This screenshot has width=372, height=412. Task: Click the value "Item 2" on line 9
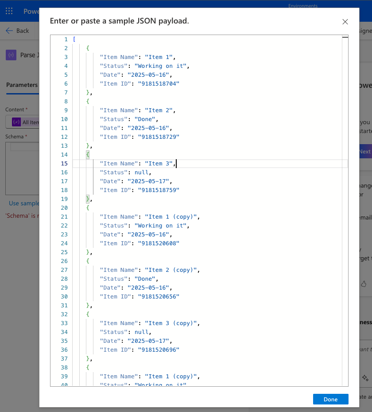[159, 110]
